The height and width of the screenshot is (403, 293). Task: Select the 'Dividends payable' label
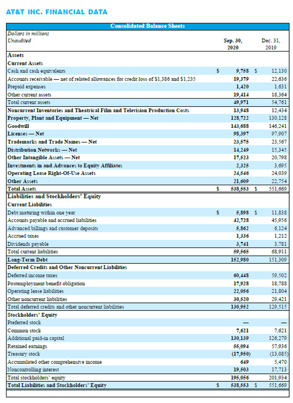28,244
